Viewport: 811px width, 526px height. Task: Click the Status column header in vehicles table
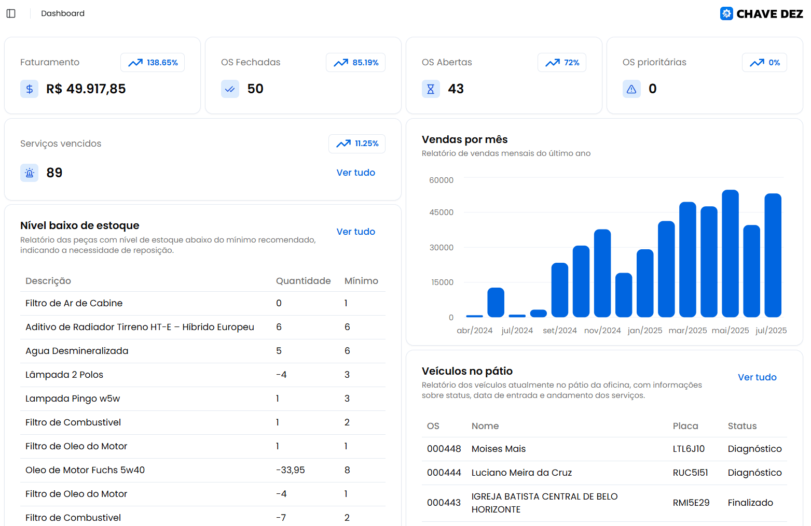[742, 426]
